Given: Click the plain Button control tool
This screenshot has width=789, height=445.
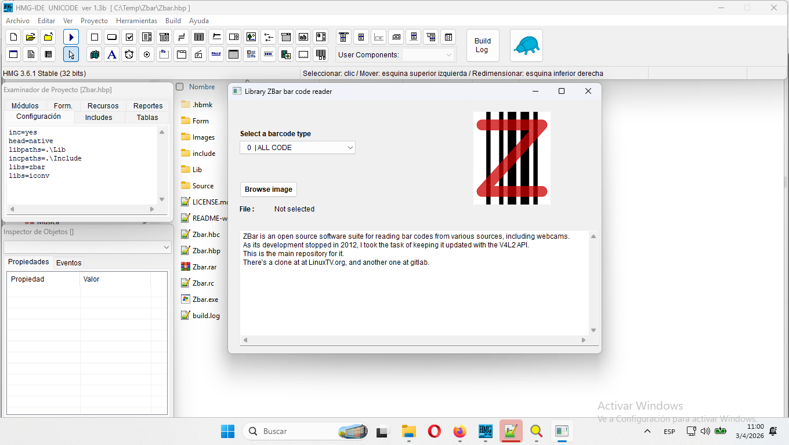Looking at the screenshot, I should pos(112,37).
